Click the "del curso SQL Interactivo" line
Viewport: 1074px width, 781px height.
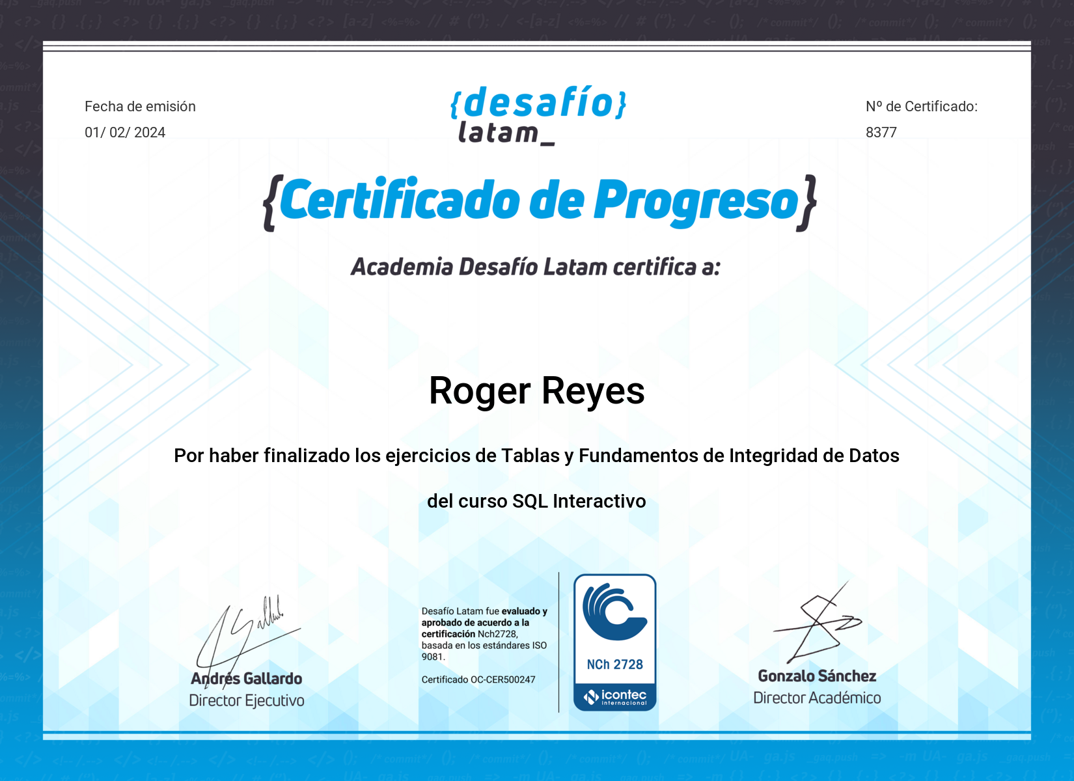coord(536,501)
